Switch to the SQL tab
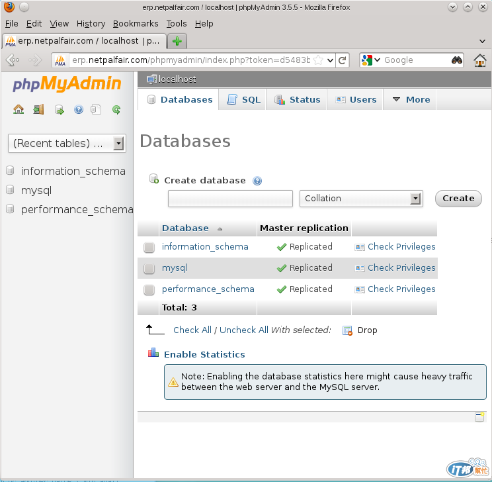This screenshot has height=482, width=492. (x=243, y=99)
